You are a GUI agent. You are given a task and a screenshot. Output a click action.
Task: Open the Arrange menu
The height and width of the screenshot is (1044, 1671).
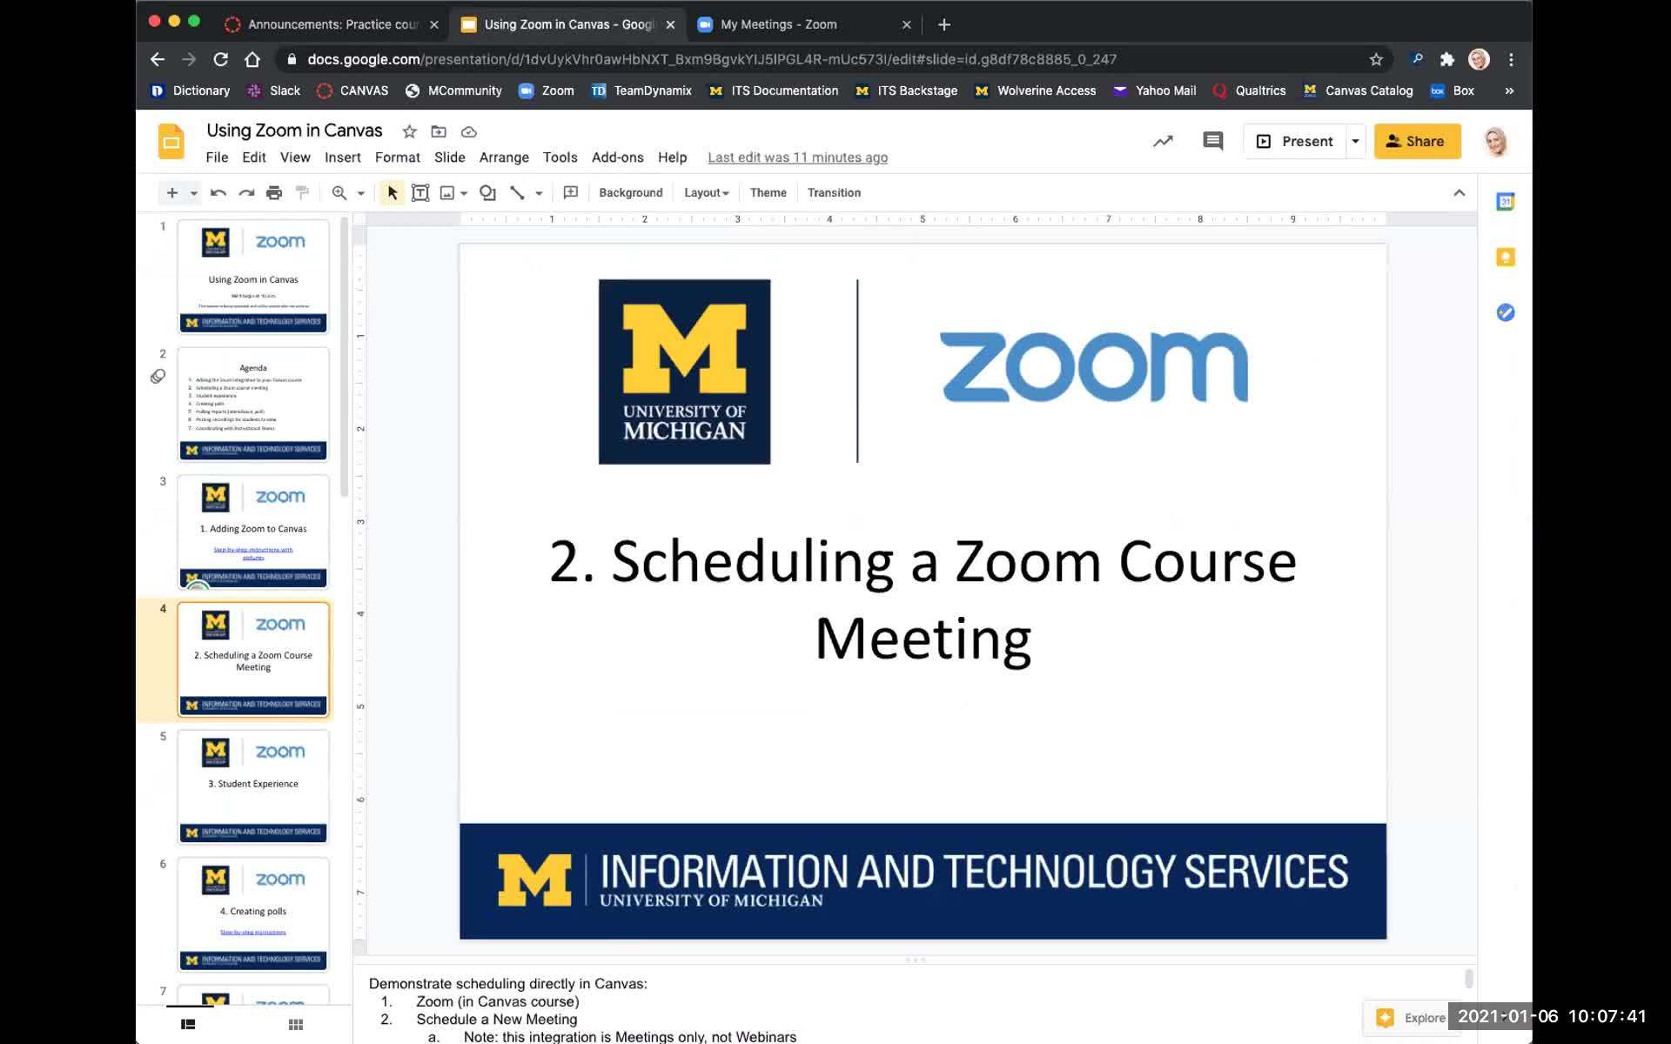504,157
